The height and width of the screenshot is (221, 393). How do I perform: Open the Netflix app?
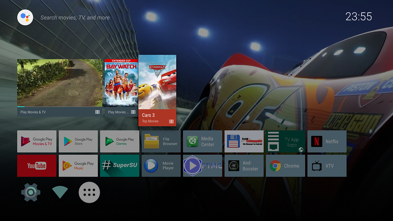click(x=327, y=141)
